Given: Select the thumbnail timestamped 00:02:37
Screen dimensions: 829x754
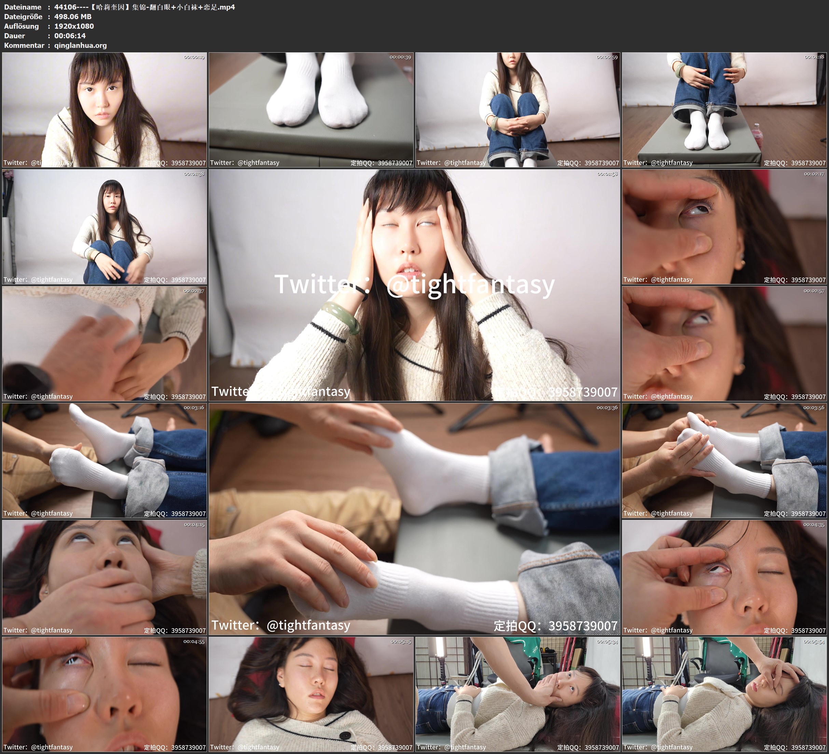Looking at the screenshot, I should (x=105, y=343).
